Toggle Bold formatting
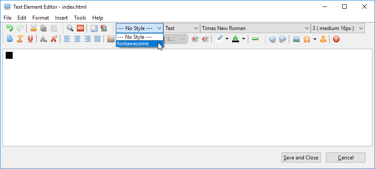This screenshot has height=169, width=375. [10, 39]
